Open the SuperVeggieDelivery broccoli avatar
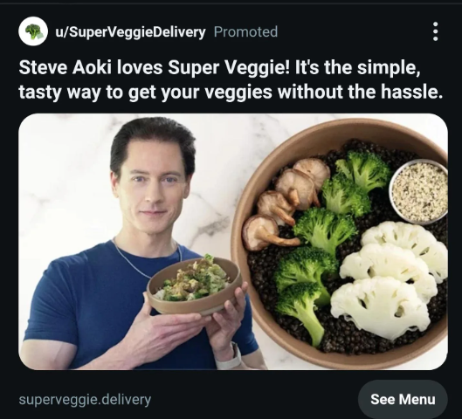 (33, 31)
